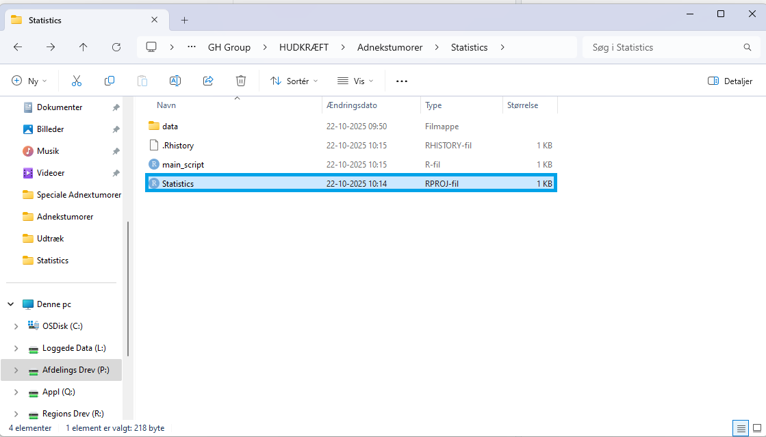Open a new File Explorer tab
Image resolution: width=766 pixels, height=437 pixels.
184,20
